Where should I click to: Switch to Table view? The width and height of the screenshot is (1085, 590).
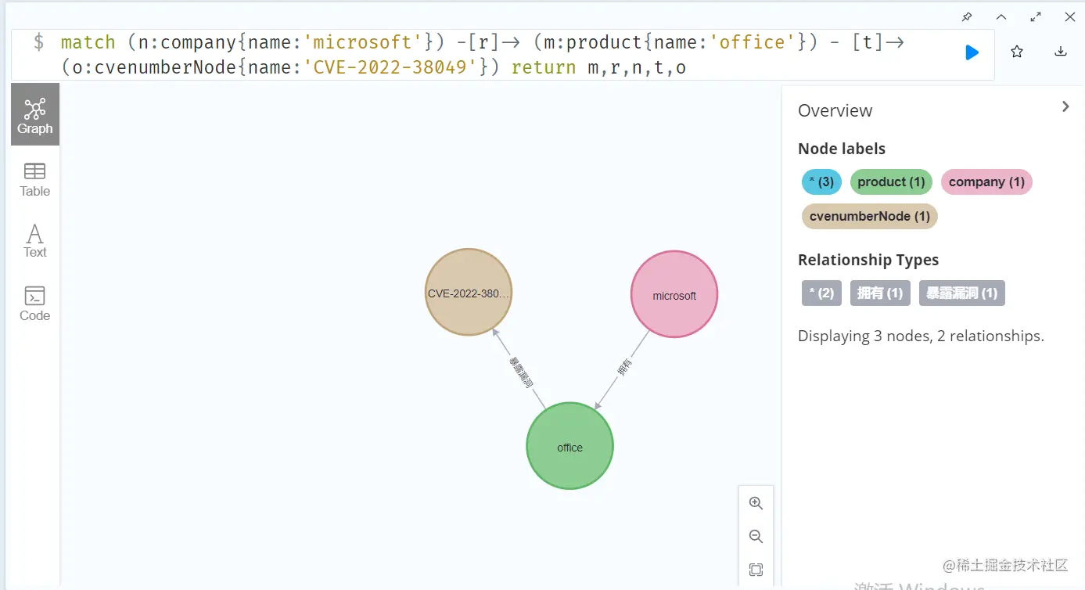coord(35,179)
